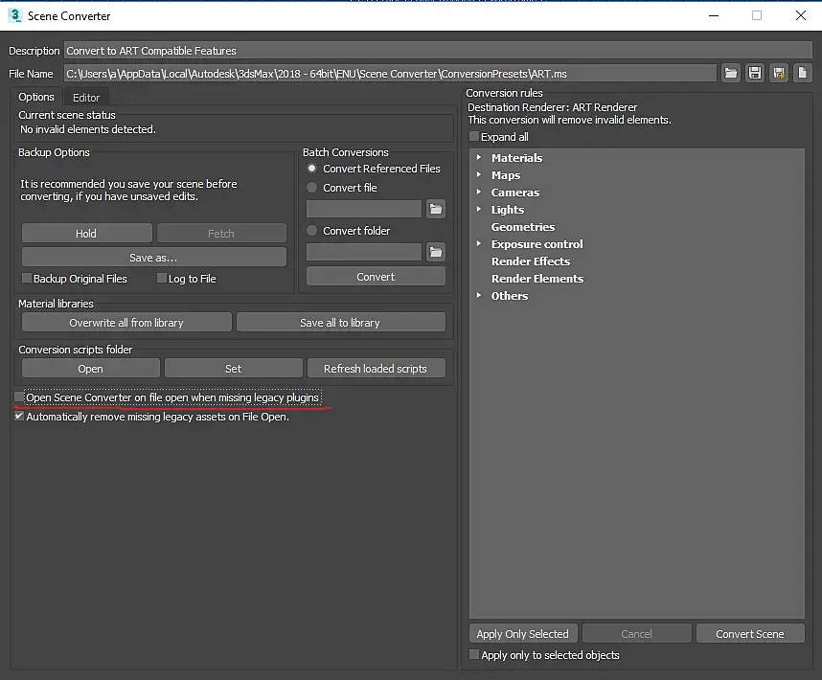This screenshot has width=822, height=680.
Task: Click the save preset as icon
Action: 779,74
